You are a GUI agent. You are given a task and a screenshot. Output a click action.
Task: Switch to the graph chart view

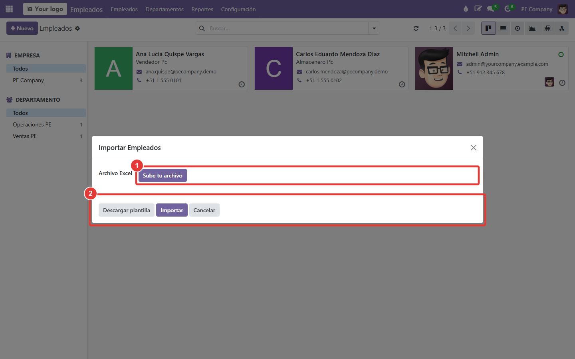(532, 28)
